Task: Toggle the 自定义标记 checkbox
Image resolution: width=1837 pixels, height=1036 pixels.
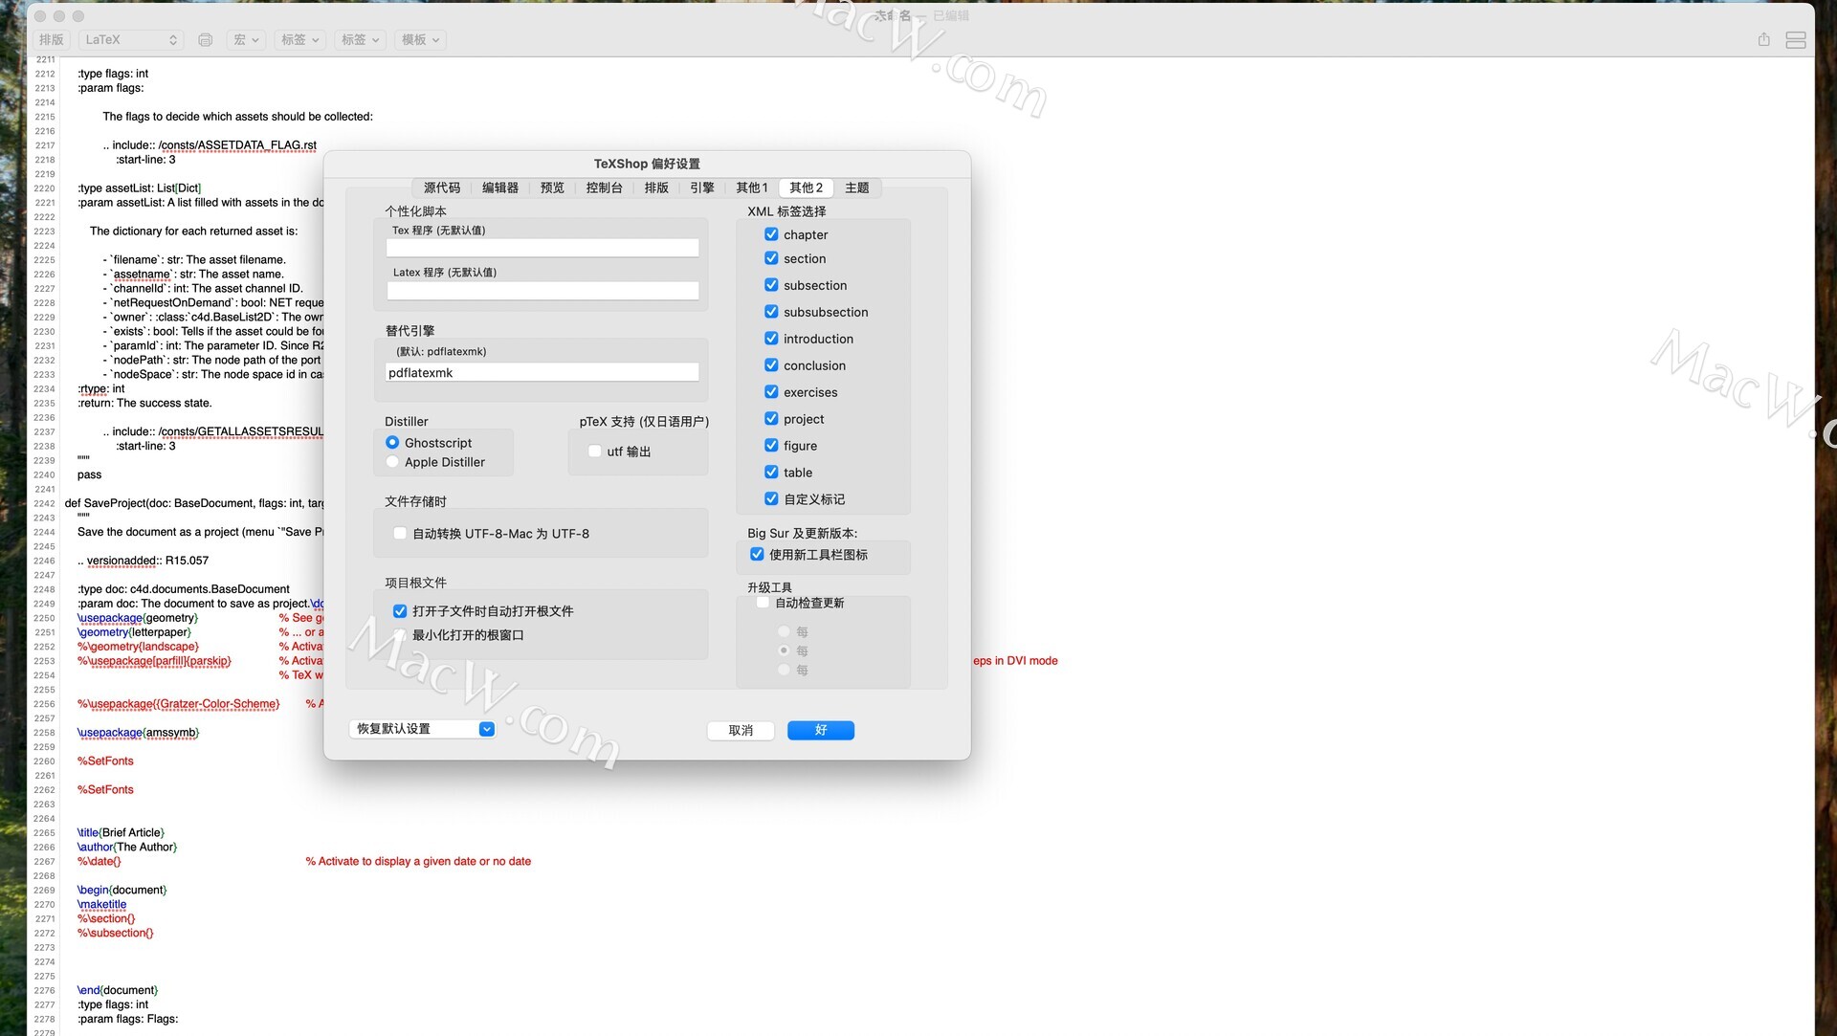Action: 771,499
